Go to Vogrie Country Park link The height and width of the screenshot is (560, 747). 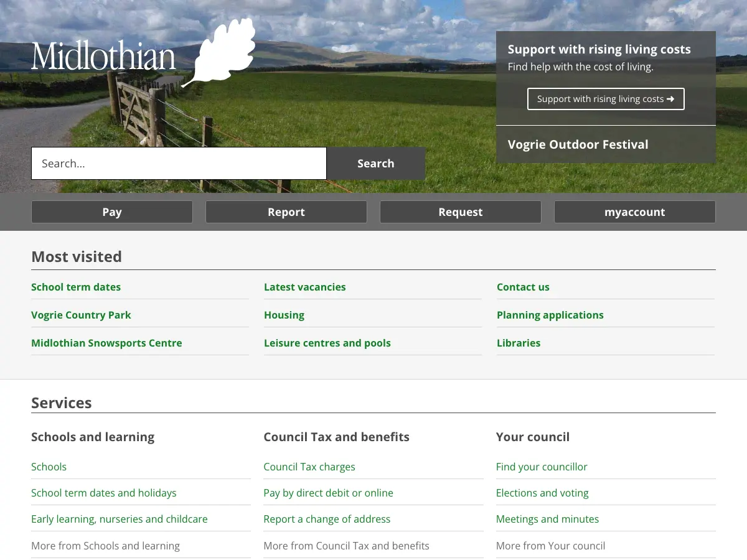pyautogui.click(x=81, y=315)
